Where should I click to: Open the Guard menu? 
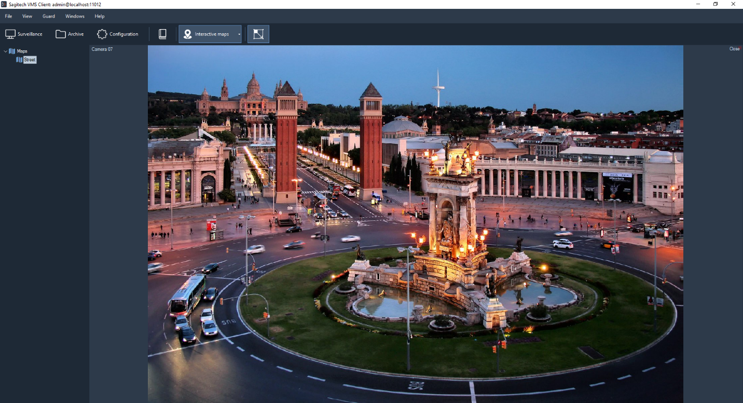49,17
